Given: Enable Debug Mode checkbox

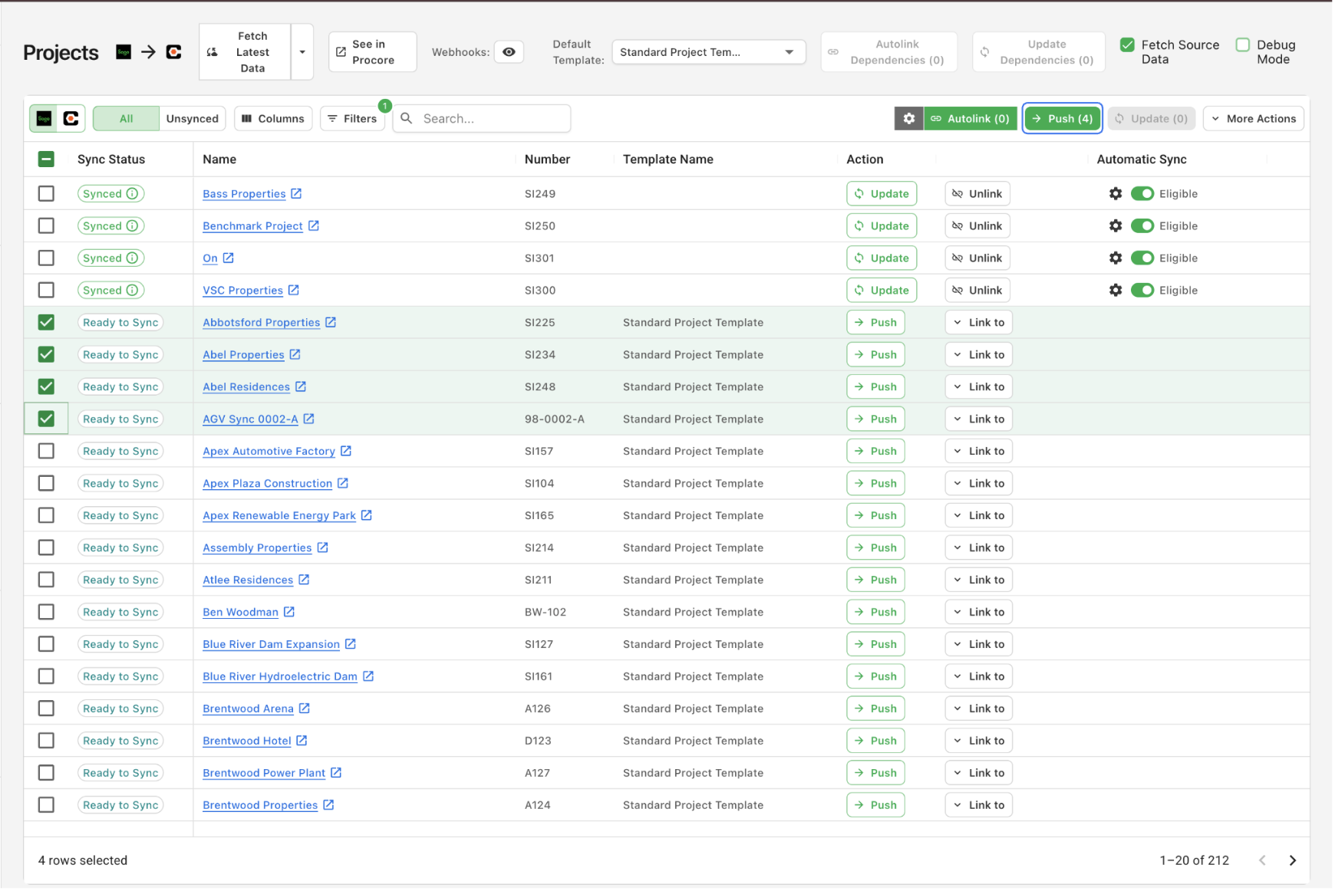Looking at the screenshot, I should pyautogui.click(x=1243, y=45).
